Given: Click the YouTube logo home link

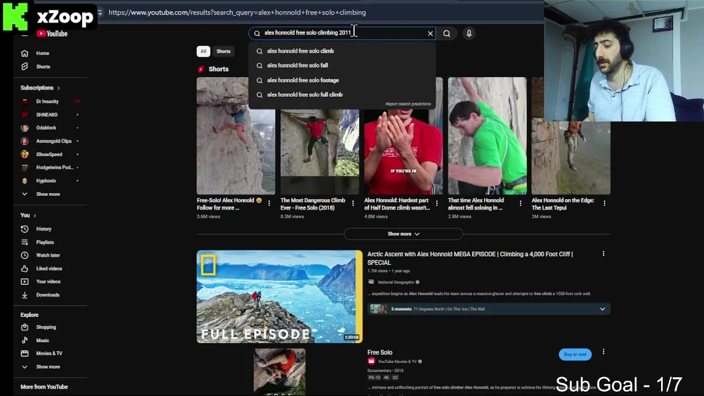Looking at the screenshot, I should point(52,34).
